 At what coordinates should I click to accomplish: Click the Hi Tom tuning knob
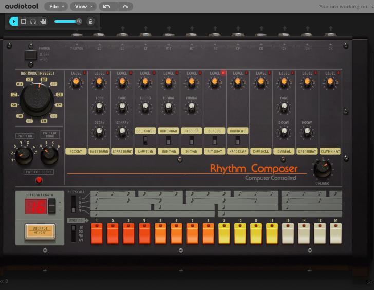pos(192,107)
